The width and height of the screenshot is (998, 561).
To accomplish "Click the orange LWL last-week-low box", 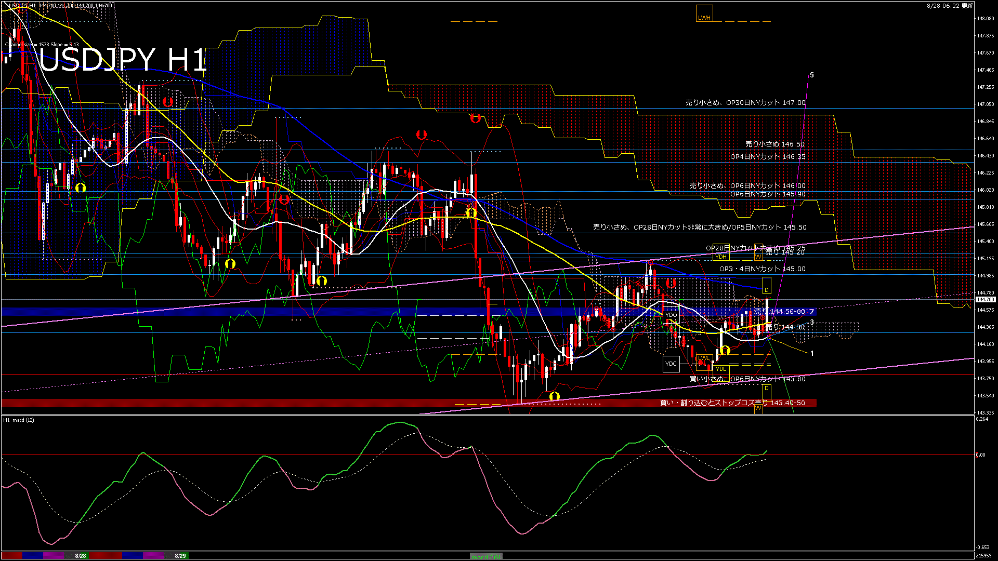I will click(x=704, y=358).
